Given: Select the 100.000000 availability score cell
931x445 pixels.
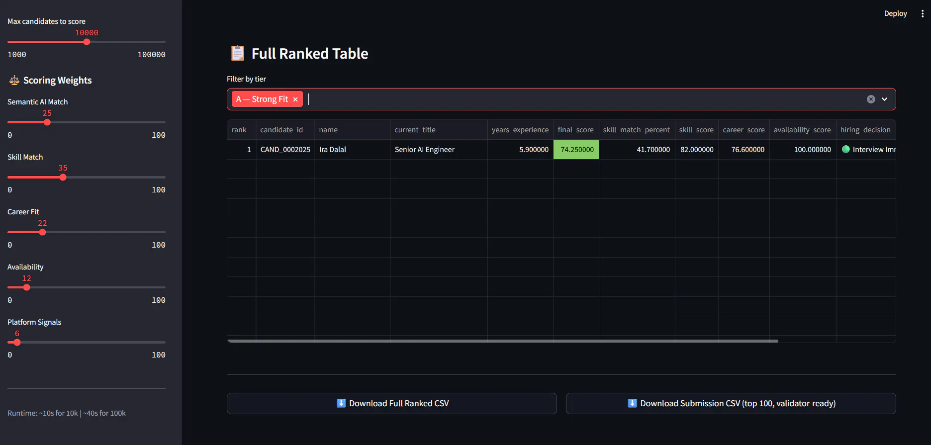Looking at the screenshot, I should click(x=803, y=150).
